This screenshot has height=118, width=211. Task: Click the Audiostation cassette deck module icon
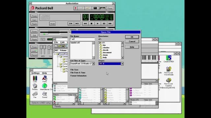(x=102, y=8)
